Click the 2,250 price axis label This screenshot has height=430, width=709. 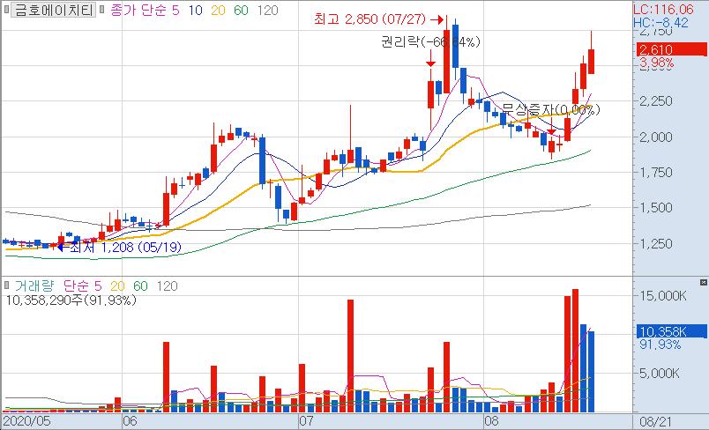tap(656, 101)
